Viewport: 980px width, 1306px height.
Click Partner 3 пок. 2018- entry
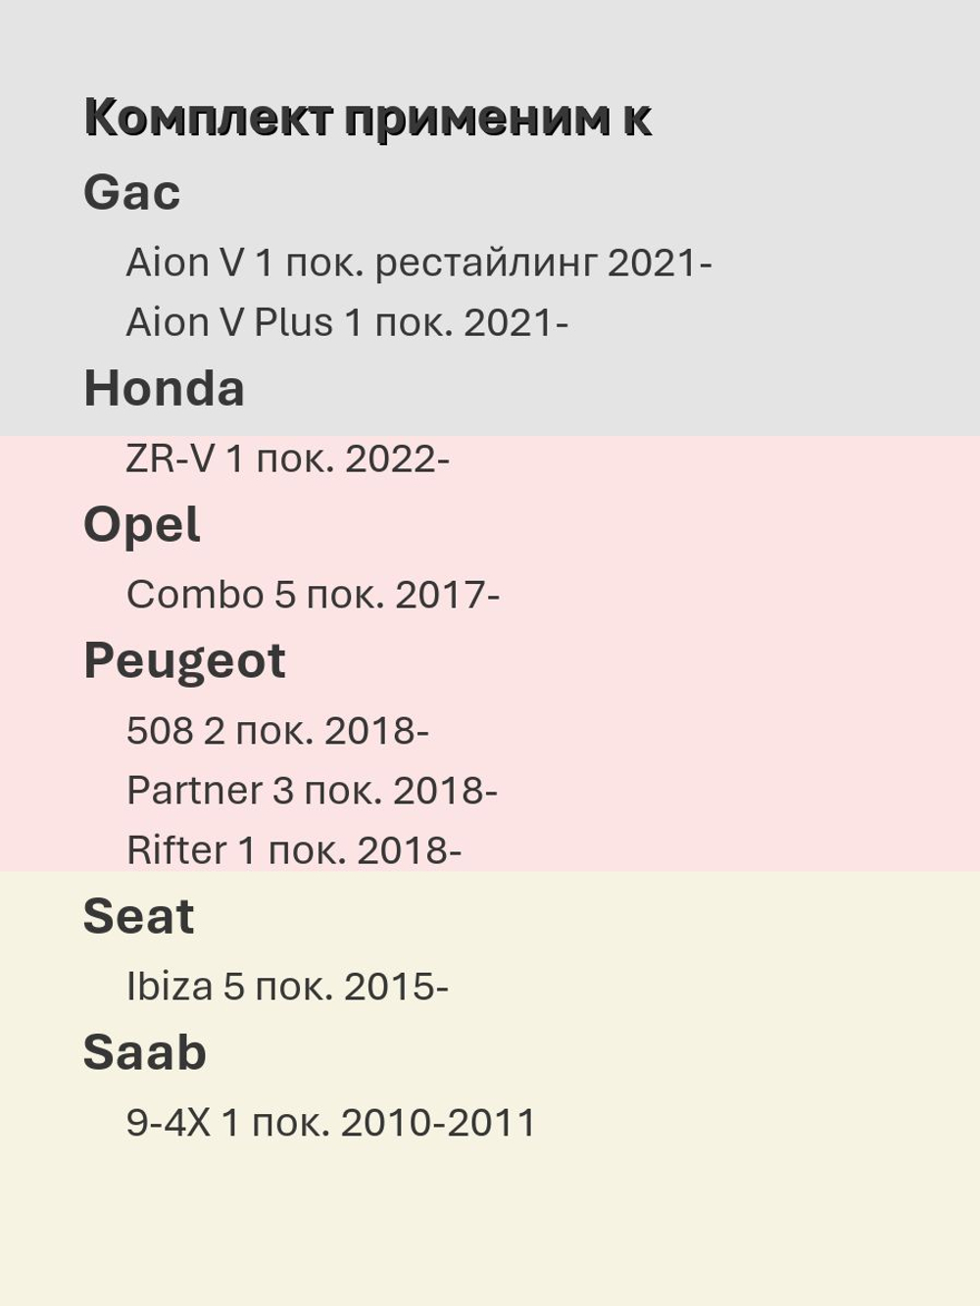click(312, 791)
